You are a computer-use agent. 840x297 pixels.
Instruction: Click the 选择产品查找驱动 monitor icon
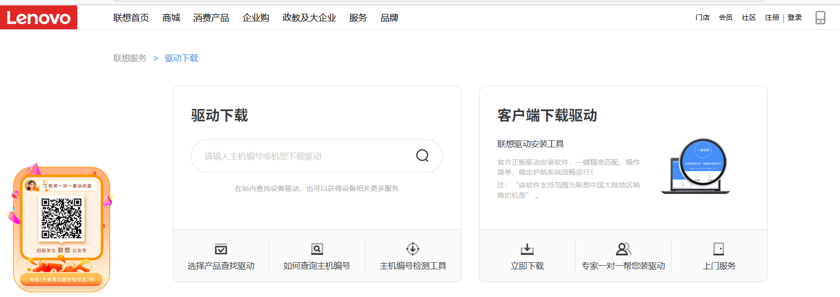coord(221,249)
